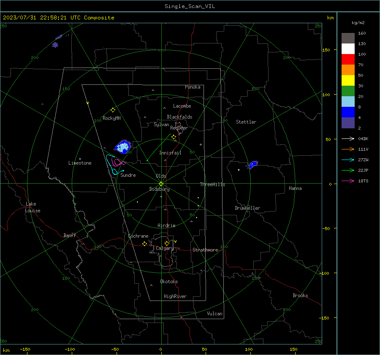Click the Limestone label
Image resolution: width=380 pixels, height=355 pixels.
(80, 163)
